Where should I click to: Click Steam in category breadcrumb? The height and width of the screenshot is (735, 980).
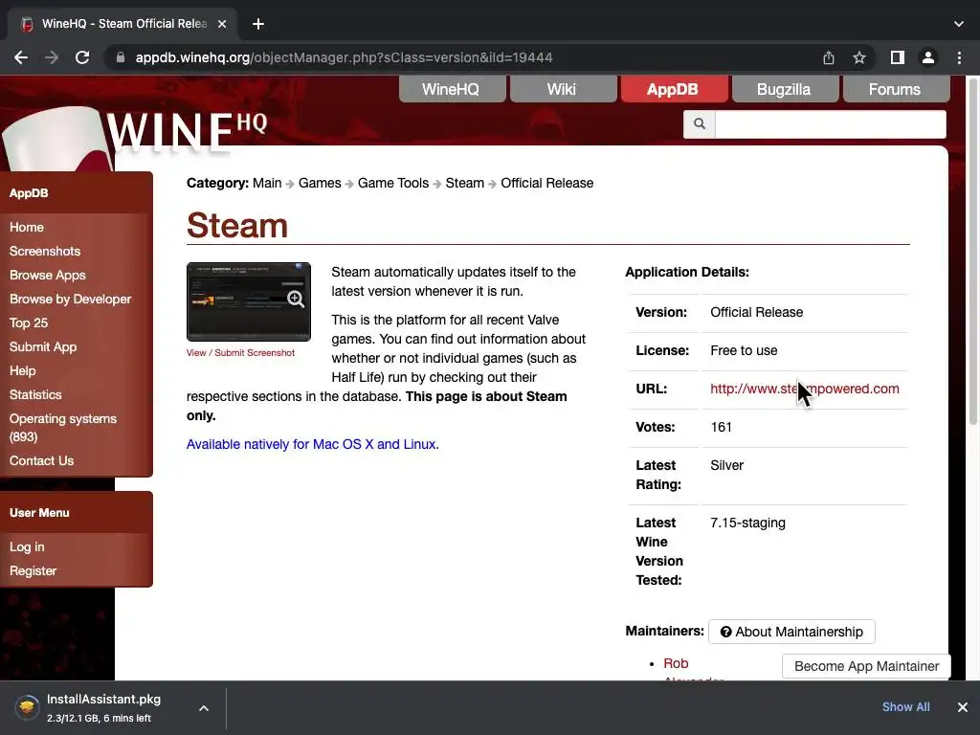click(464, 183)
